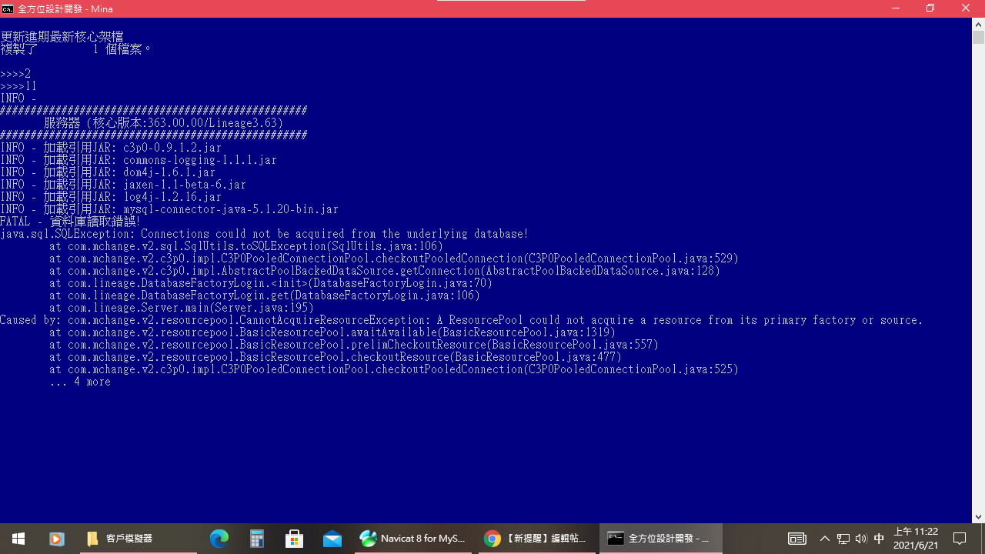Click the scrollbar up arrow
The width and height of the screenshot is (985, 554).
tap(978, 24)
